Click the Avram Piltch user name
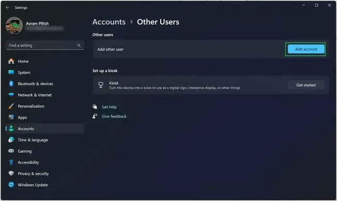The image size is (337, 201). [x=37, y=23]
